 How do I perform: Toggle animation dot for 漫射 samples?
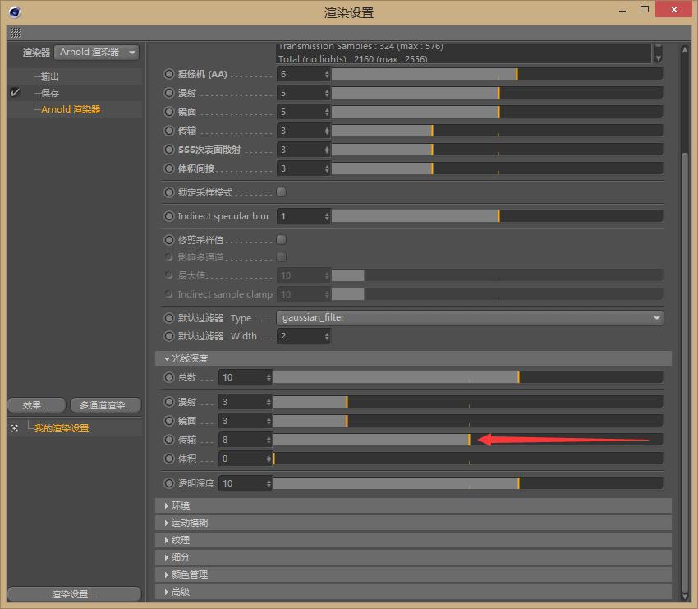168,93
